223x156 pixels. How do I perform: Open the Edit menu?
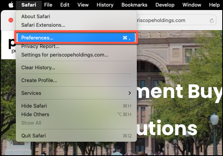point(65,5)
